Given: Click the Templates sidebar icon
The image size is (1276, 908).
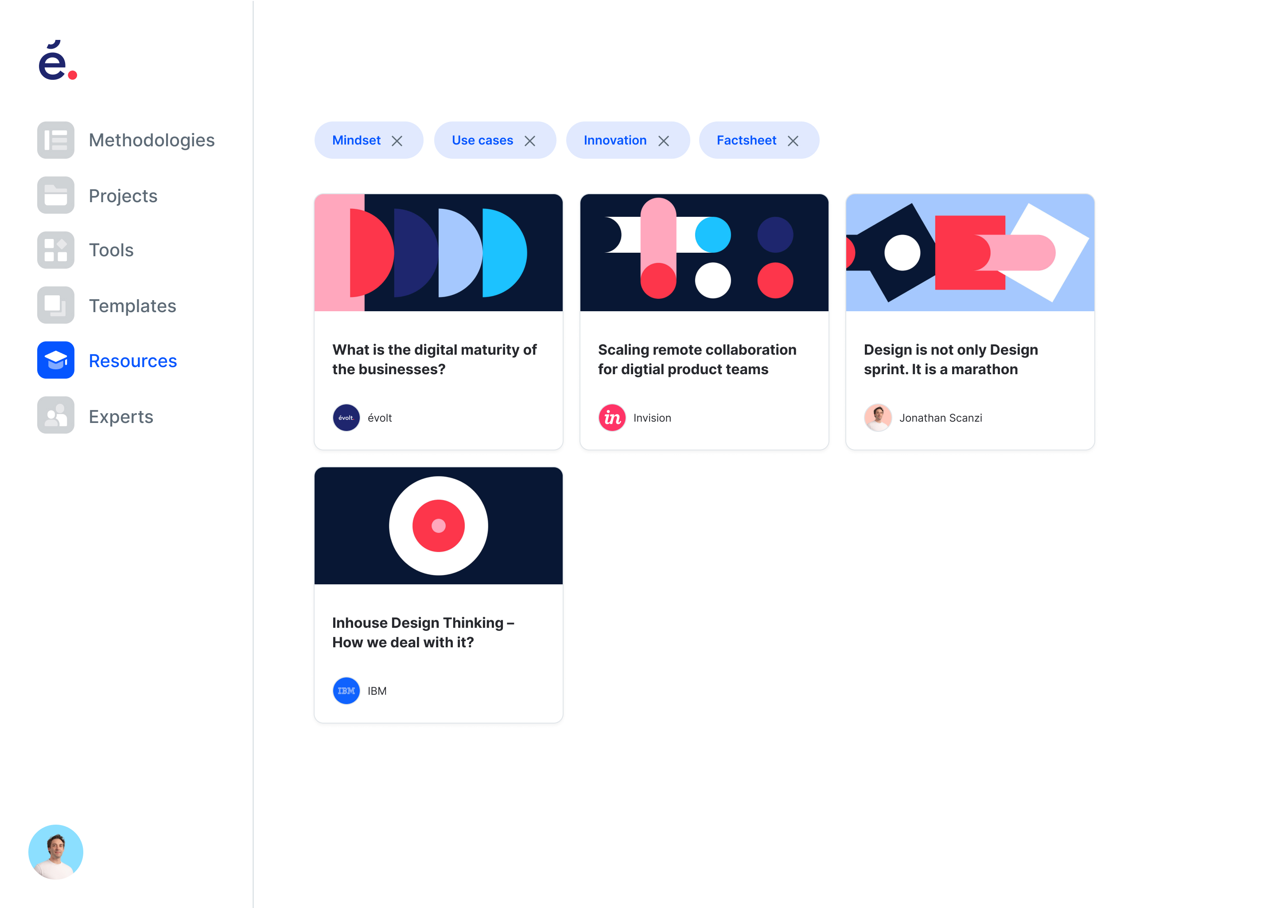Looking at the screenshot, I should click(x=55, y=305).
